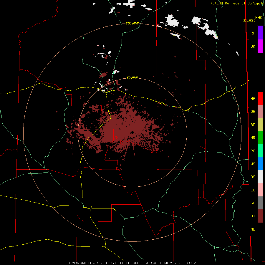Click the ND black legend swatch

pyautogui.click(x=260, y=229)
